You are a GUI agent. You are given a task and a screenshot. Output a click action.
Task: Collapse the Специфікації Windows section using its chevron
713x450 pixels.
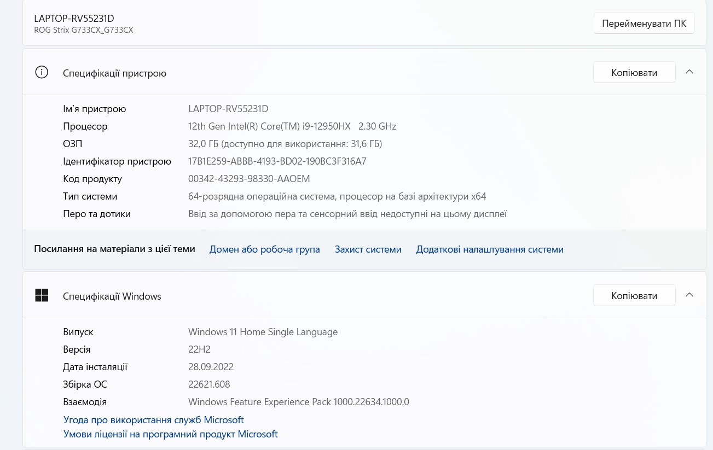pyautogui.click(x=689, y=295)
